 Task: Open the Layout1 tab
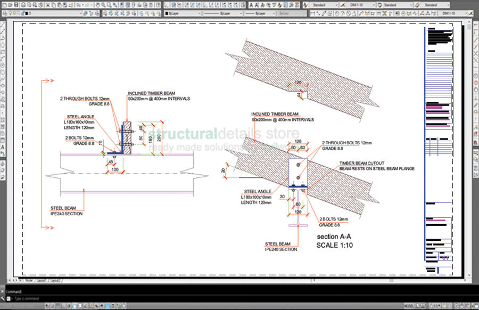pyautogui.click(x=41, y=280)
